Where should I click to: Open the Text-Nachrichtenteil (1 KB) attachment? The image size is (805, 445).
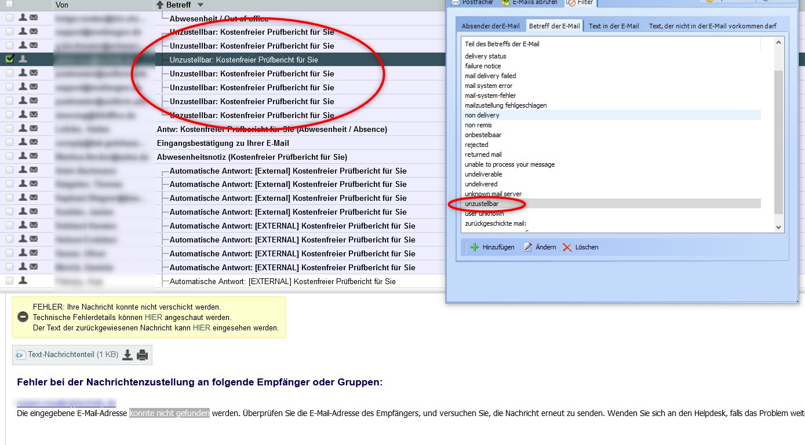pyautogui.click(x=73, y=355)
